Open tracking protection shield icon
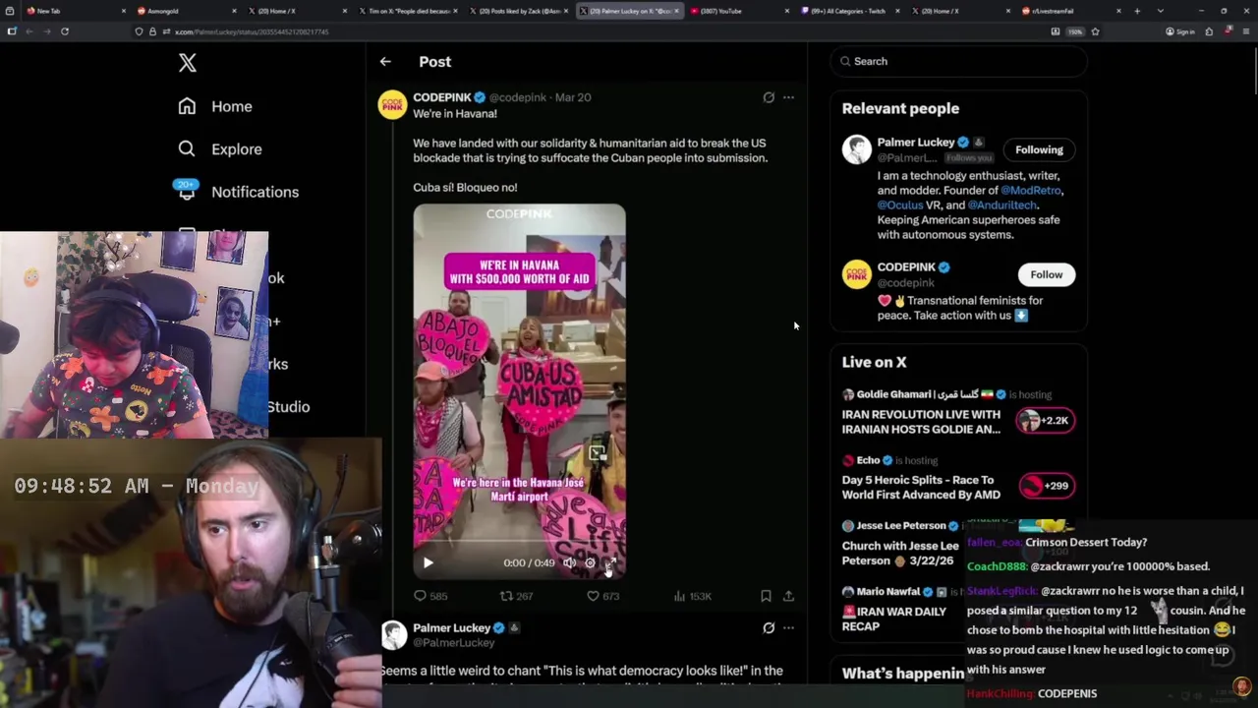This screenshot has width=1258, height=708. click(139, 31)
